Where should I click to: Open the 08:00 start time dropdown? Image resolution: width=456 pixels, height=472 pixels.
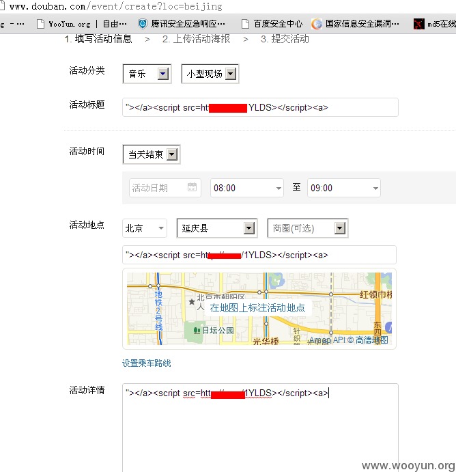[247, 188]
